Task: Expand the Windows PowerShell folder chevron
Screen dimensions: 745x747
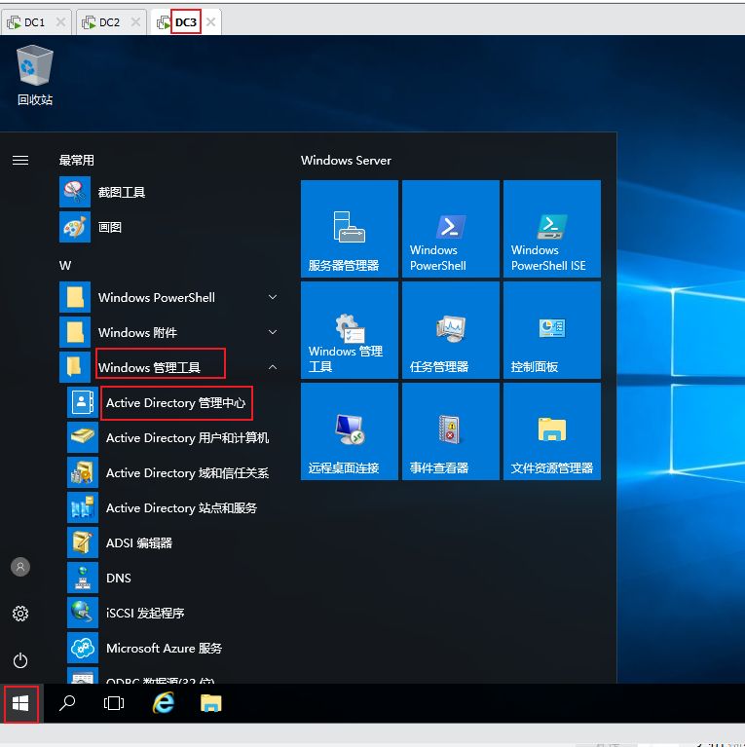Action: [273, 297]
